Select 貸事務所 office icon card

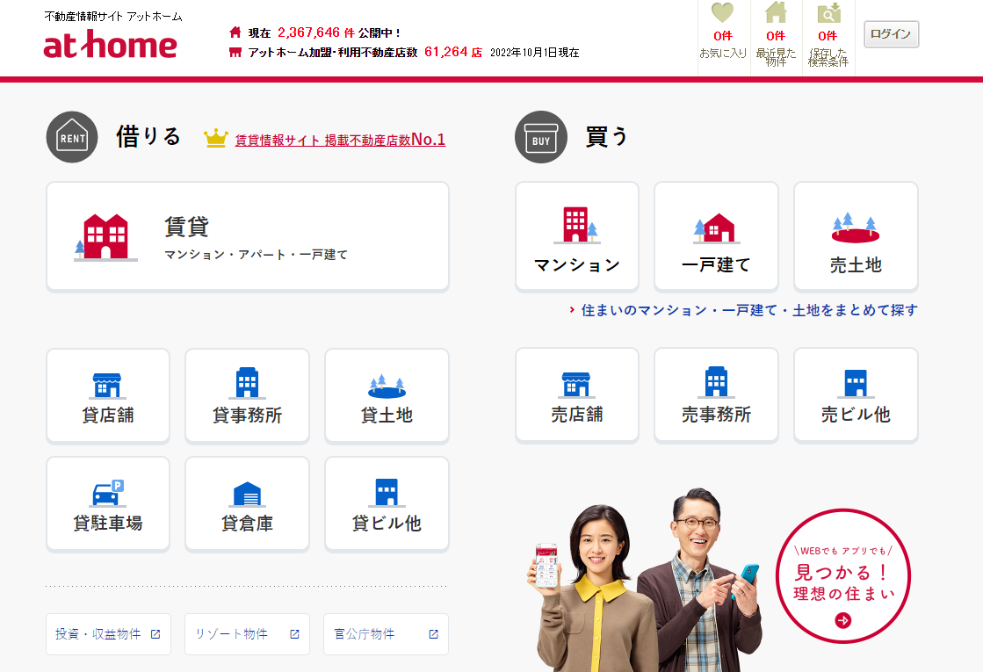tap(247, 396)
